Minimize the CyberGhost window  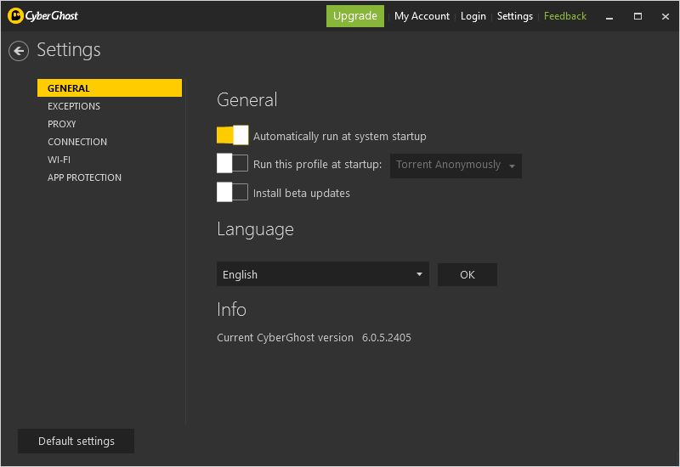point(609,16)
